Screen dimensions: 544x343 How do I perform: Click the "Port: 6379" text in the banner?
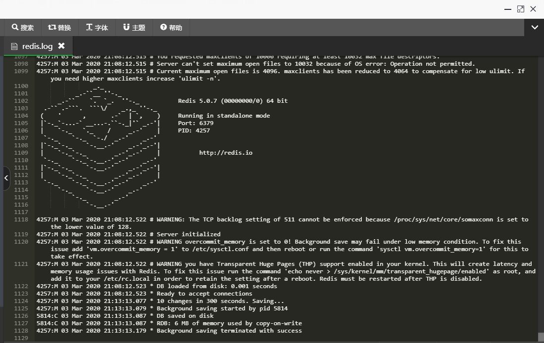tap(196, 123)
